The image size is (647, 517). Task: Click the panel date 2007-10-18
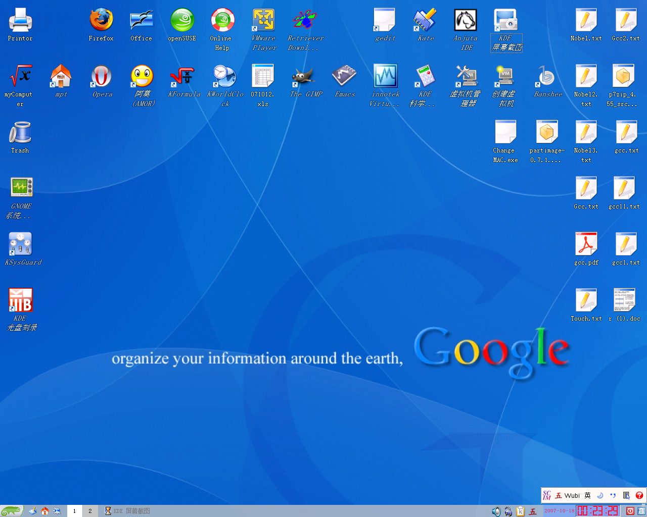559,511
